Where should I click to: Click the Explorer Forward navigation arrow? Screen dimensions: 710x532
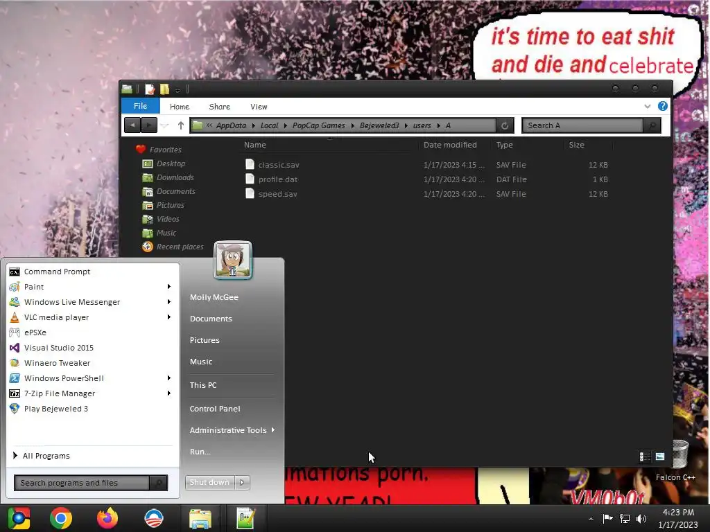(148, 125)
